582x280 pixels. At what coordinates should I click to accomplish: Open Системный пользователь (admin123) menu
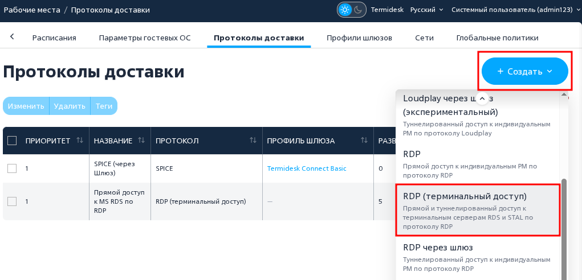(515, 10)
